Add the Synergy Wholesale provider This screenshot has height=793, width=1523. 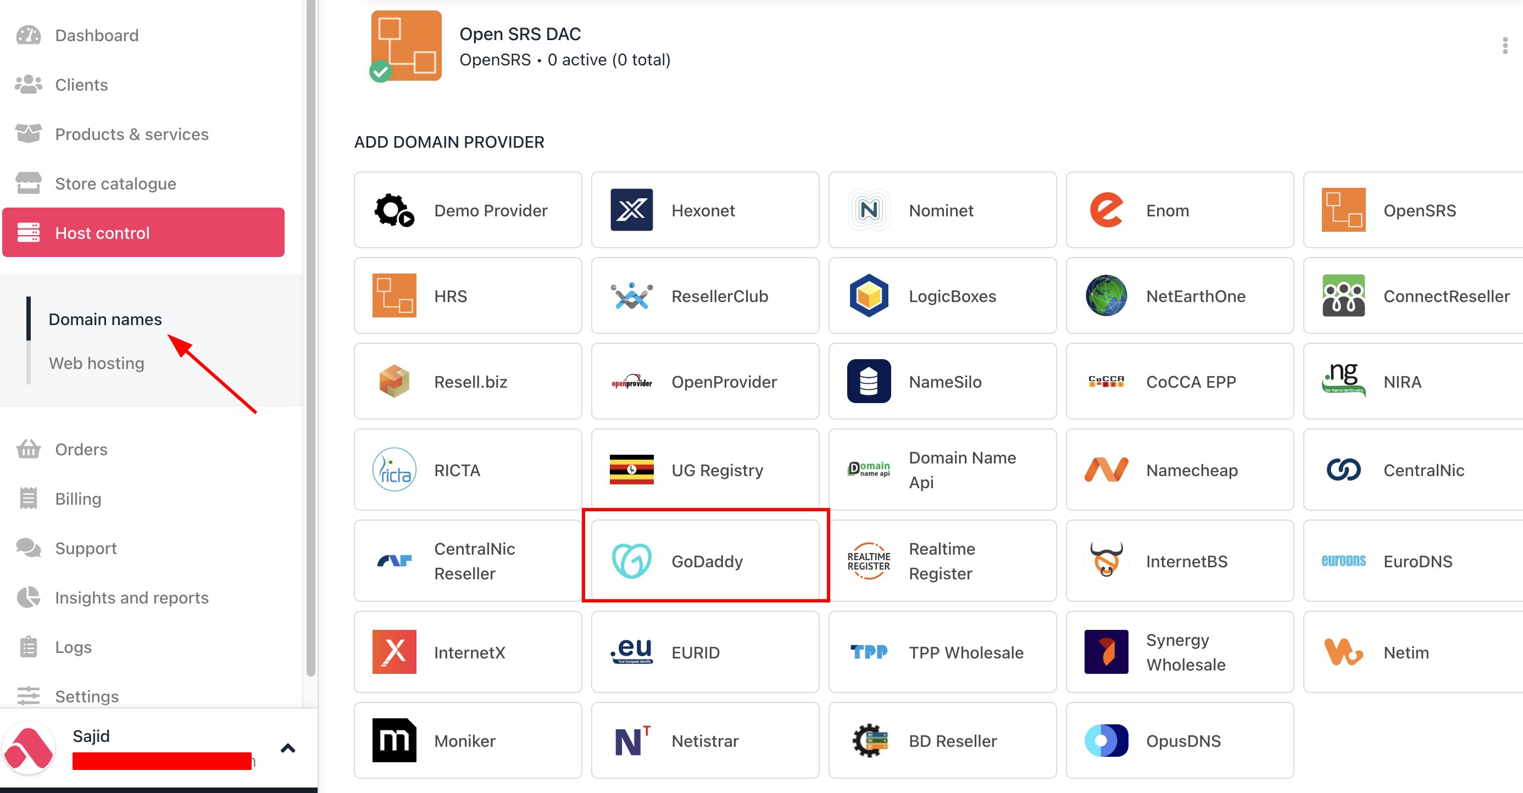pyautogui.click(x=1180, y=652)
